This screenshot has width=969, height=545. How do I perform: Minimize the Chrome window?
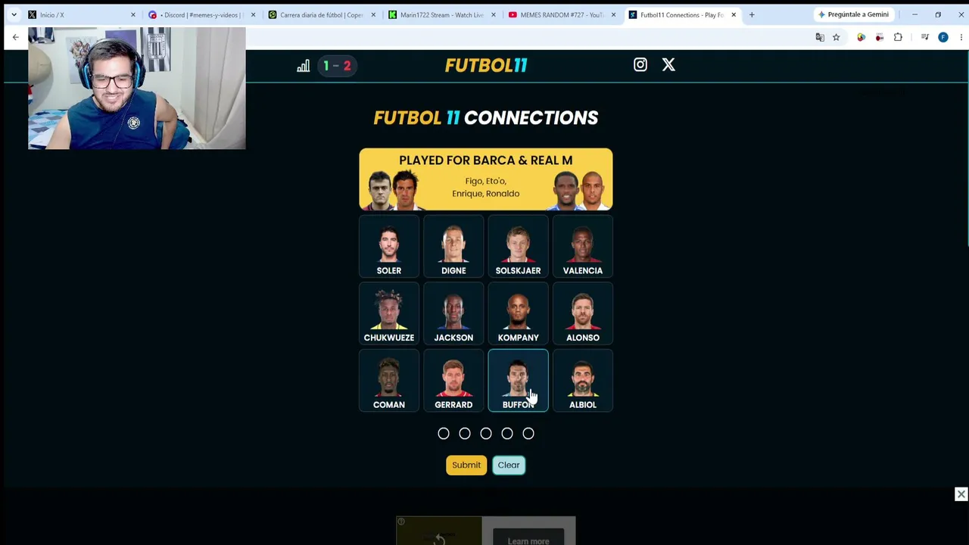[x=914, y=14]
